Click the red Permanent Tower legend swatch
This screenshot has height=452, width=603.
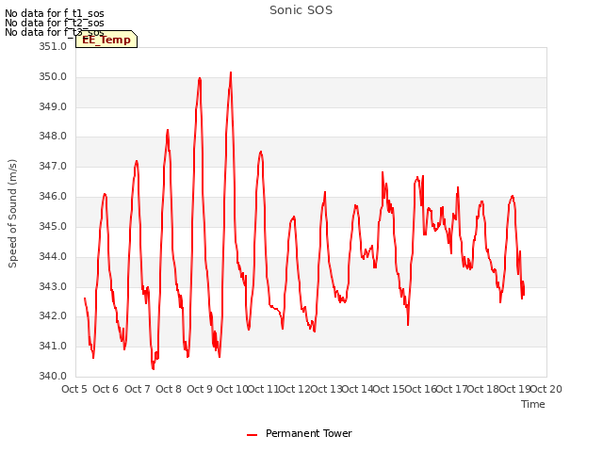pyautogui.click(x=252, y=435)
